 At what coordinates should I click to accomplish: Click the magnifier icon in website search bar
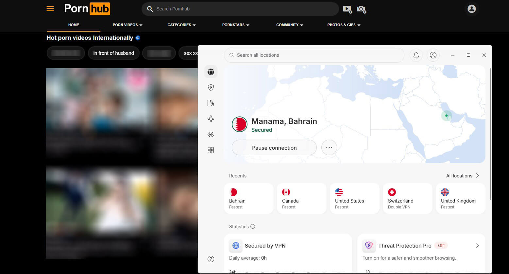[x=150, y=9]
